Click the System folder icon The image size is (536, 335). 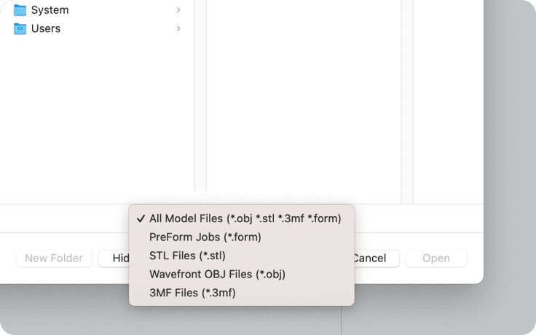(x=20, y=10)
